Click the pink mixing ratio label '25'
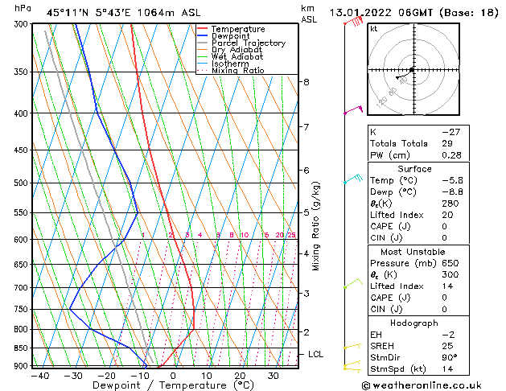Image resolution: width=506 pixels, height=391 pixels. 291,235
